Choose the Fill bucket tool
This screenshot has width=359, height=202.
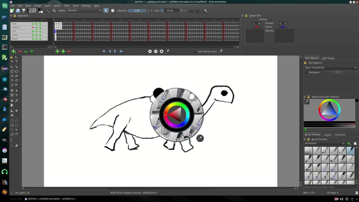coord(12,101)
